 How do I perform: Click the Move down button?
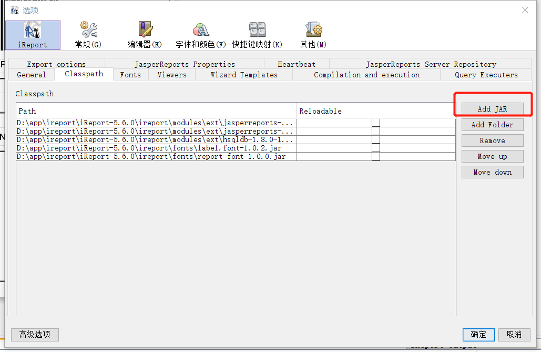[x=492, y=172]
